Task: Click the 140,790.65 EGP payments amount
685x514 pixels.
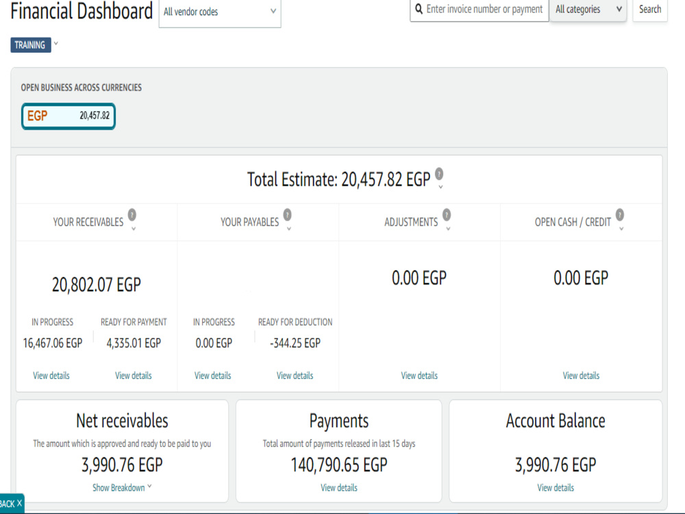Action: (339, 465)
